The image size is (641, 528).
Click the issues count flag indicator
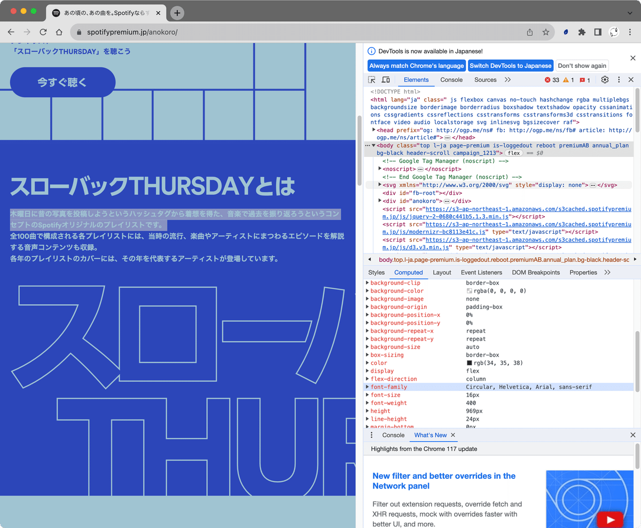pos(585,80)
